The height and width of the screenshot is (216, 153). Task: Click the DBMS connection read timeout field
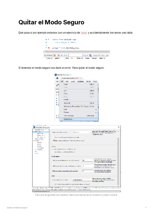88,166
